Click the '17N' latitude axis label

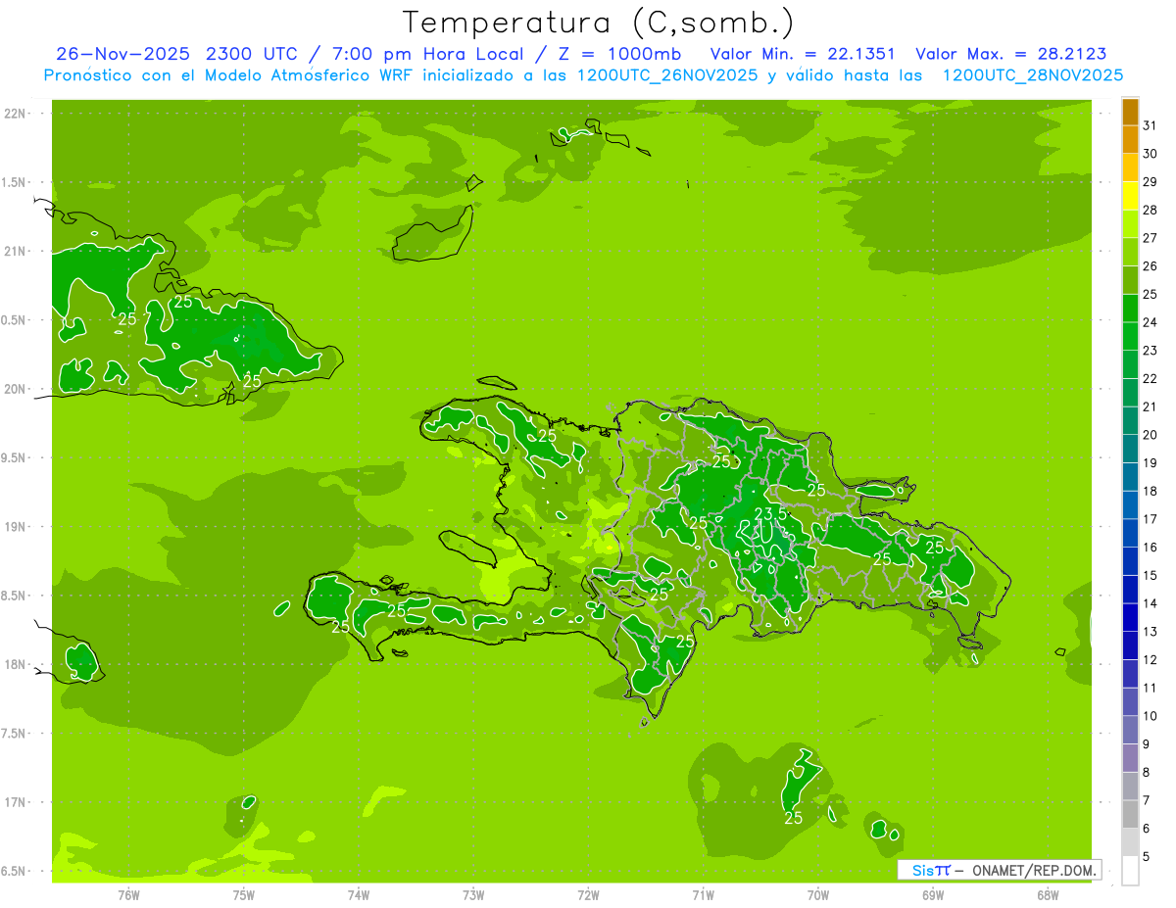(x=15, y=802)
